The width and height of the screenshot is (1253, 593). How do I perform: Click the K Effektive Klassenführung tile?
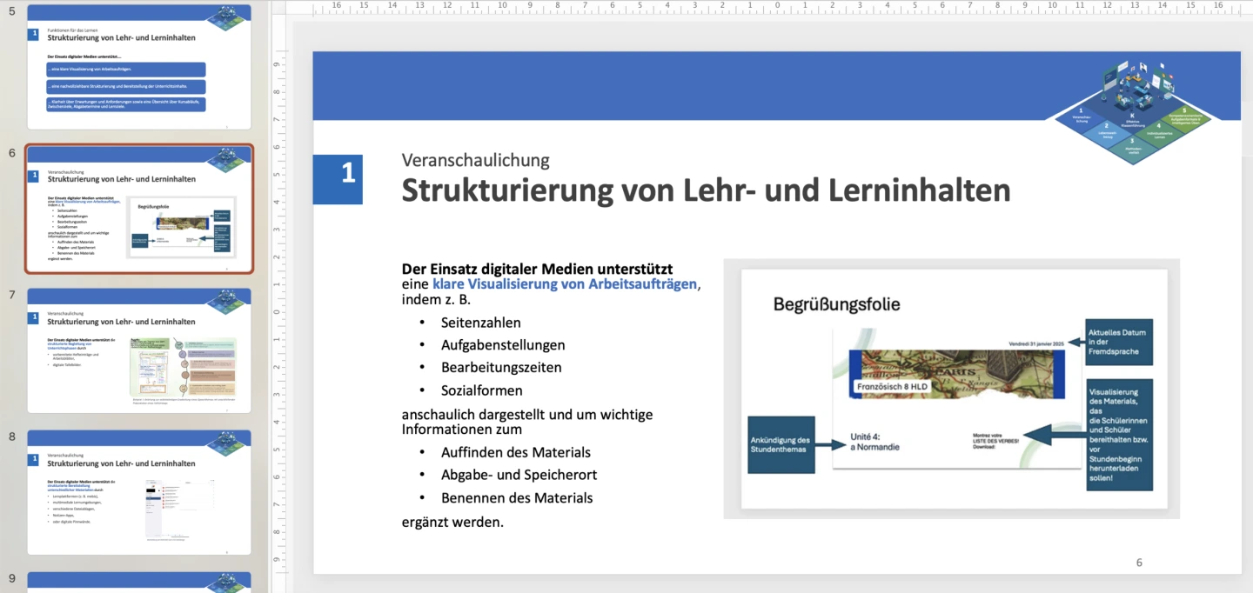(x=1132, y=119)
